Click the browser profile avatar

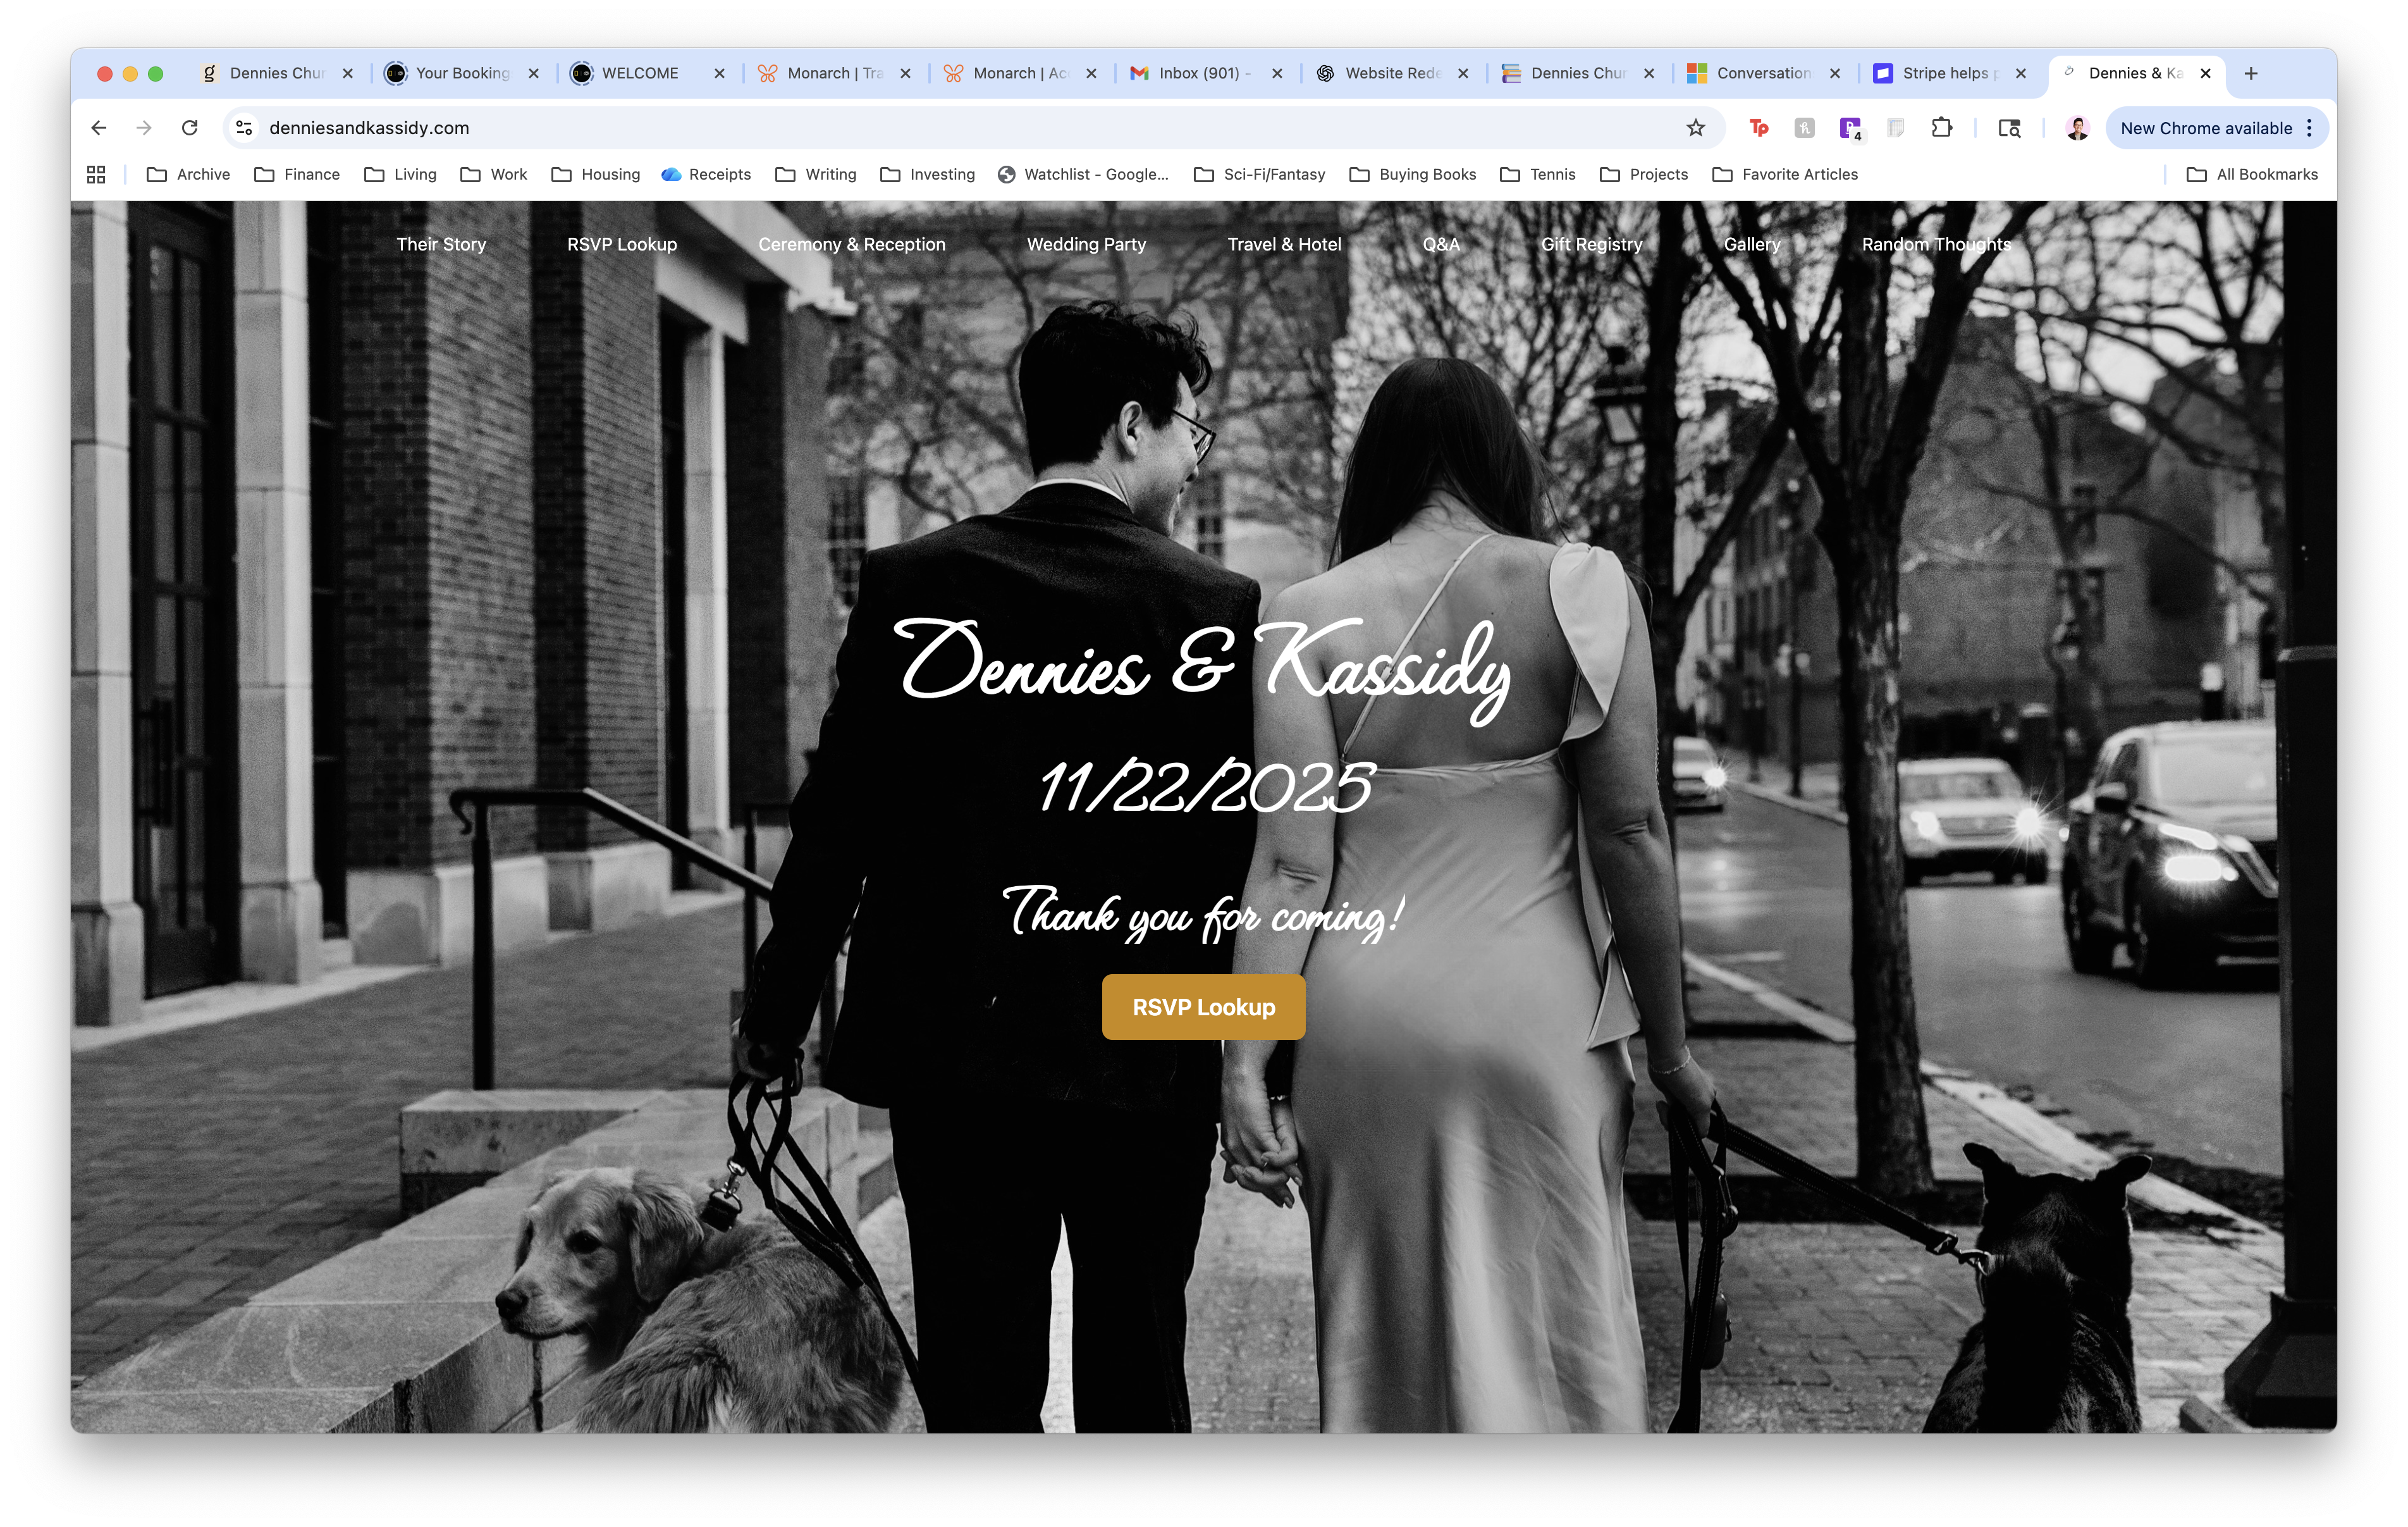pos(2078,127)
